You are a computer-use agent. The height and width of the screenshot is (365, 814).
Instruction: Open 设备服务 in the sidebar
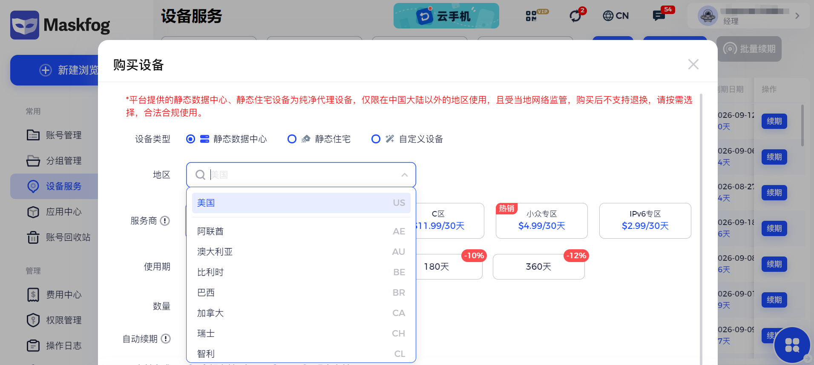tap(54, 186)
